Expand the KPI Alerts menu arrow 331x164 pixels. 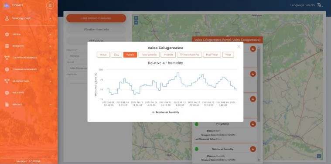point(51,93)
